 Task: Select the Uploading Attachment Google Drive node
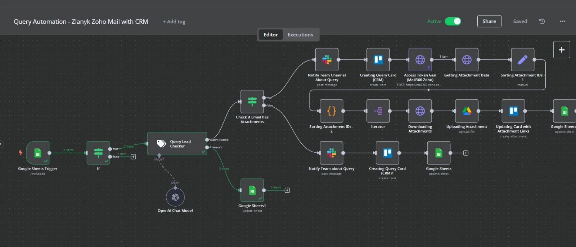467,111
